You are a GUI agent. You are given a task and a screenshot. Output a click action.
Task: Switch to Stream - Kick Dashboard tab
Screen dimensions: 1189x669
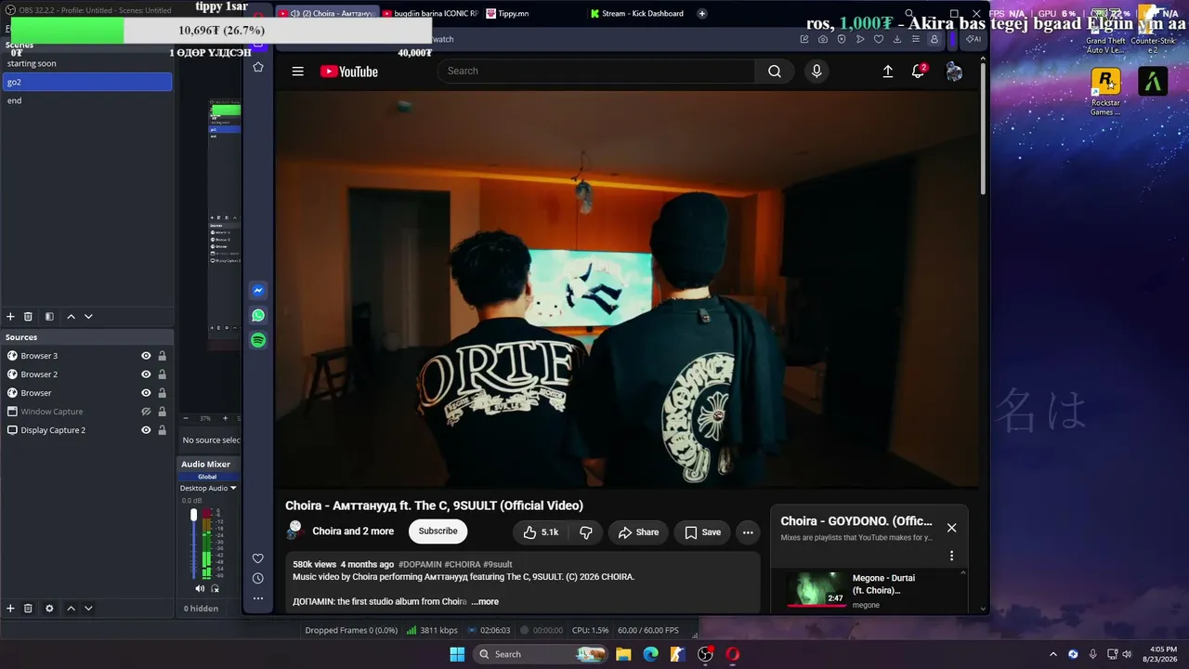click(640, 14)
